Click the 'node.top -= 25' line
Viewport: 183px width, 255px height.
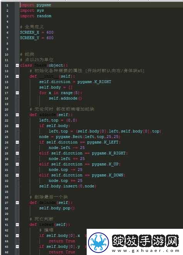pyautogui.click(x=65, y=169)
